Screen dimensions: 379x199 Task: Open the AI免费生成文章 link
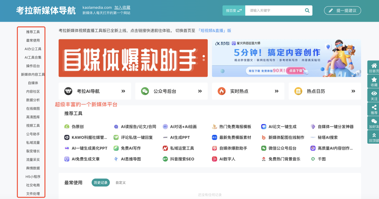point(86,159)
